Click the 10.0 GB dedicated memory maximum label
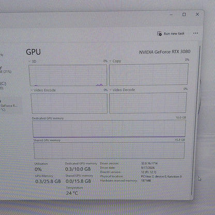This screenshot has height=215, width=215. (x=181, y=117)
